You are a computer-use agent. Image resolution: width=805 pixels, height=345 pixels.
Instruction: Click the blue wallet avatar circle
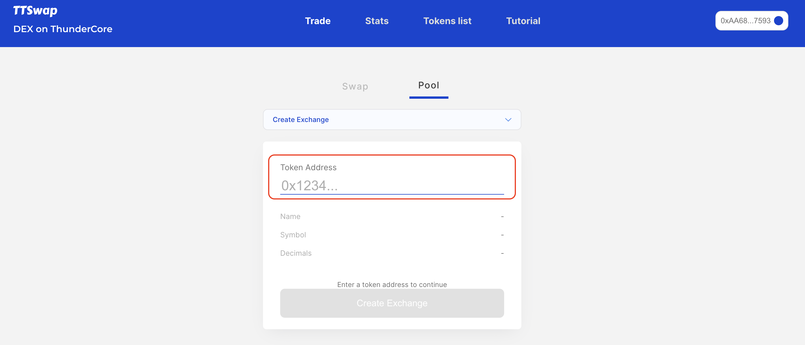click(778, 21)
